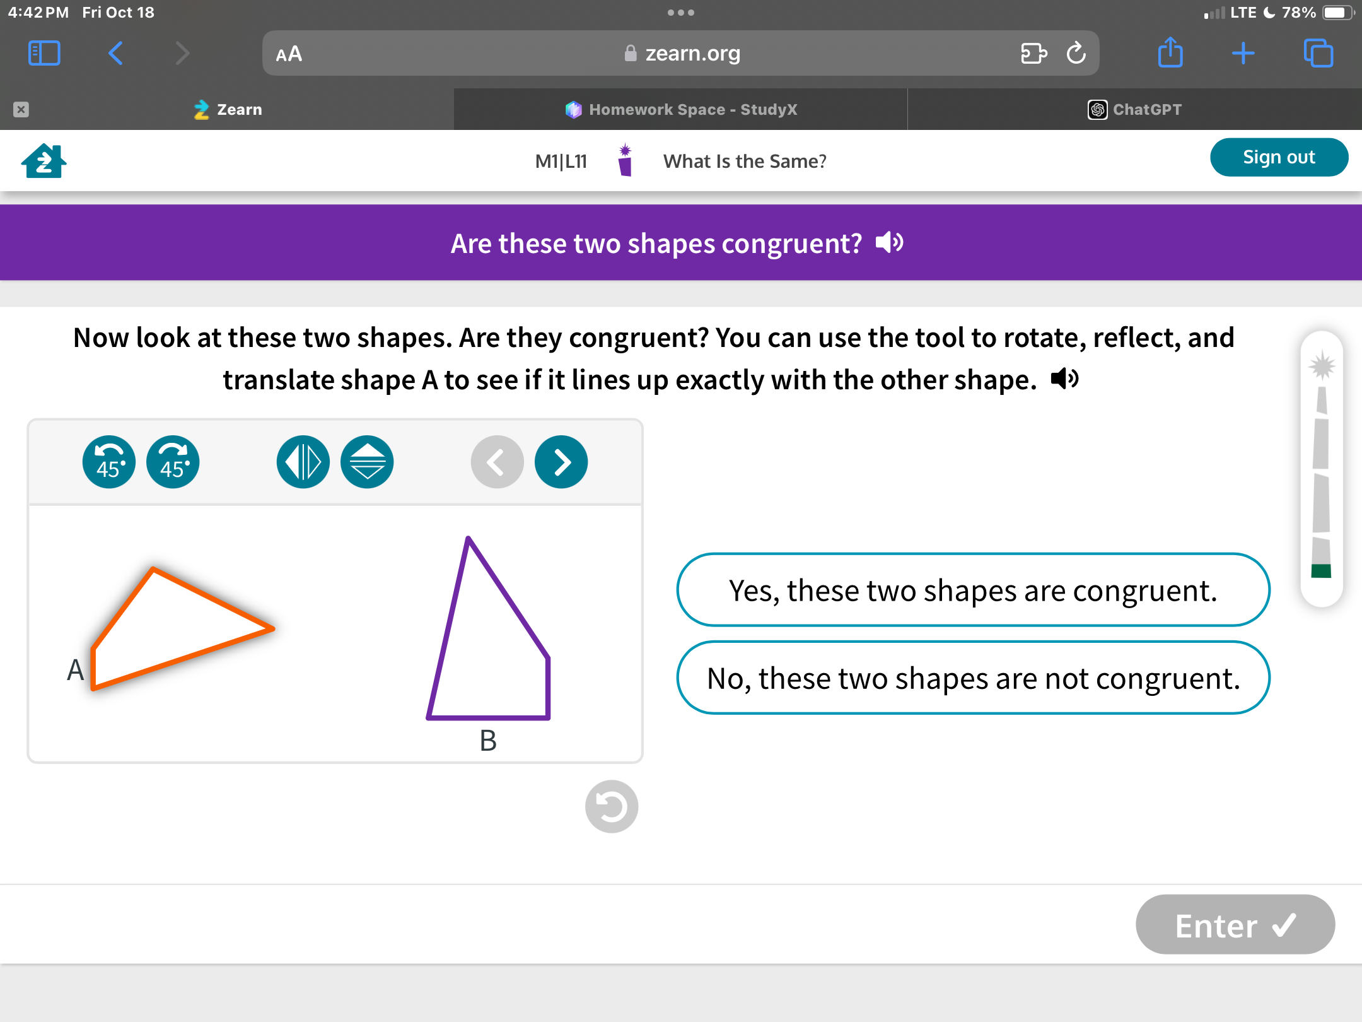Viewport: 1362px width, 1022px height.
Task: Click the M1|L11 lesson label
Action: point(561,162)
